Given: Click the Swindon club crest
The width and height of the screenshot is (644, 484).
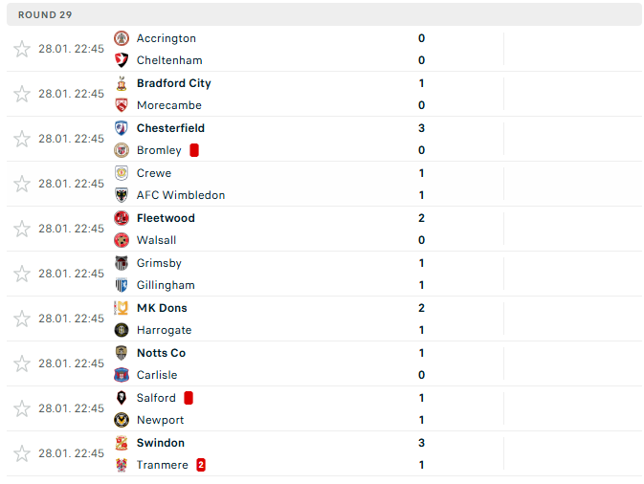Looking at the screenshot, I should coord(122,443).
